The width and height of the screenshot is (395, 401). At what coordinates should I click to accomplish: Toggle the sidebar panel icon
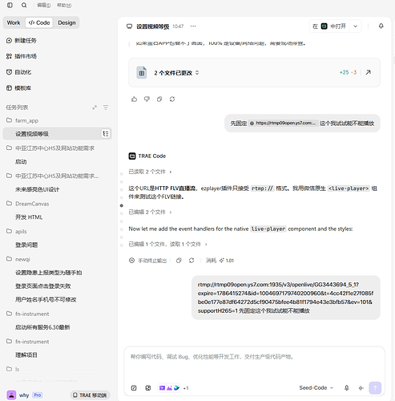(x=10, y=5)
